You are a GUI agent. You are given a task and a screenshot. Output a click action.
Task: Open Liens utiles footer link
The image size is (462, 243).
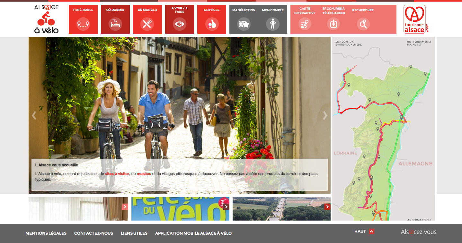click(x=134, y=233)
